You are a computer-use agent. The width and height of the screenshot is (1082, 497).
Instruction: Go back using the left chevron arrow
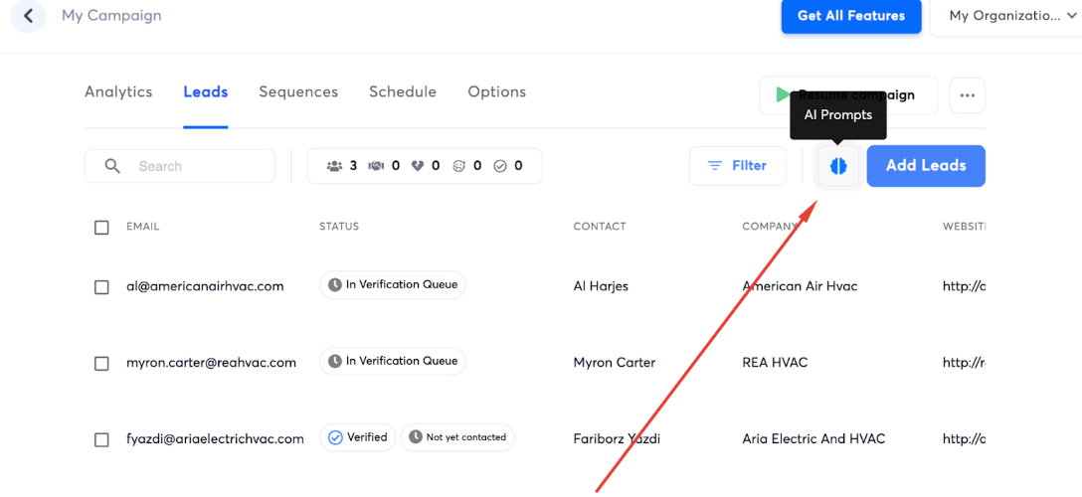click(28, 16)
